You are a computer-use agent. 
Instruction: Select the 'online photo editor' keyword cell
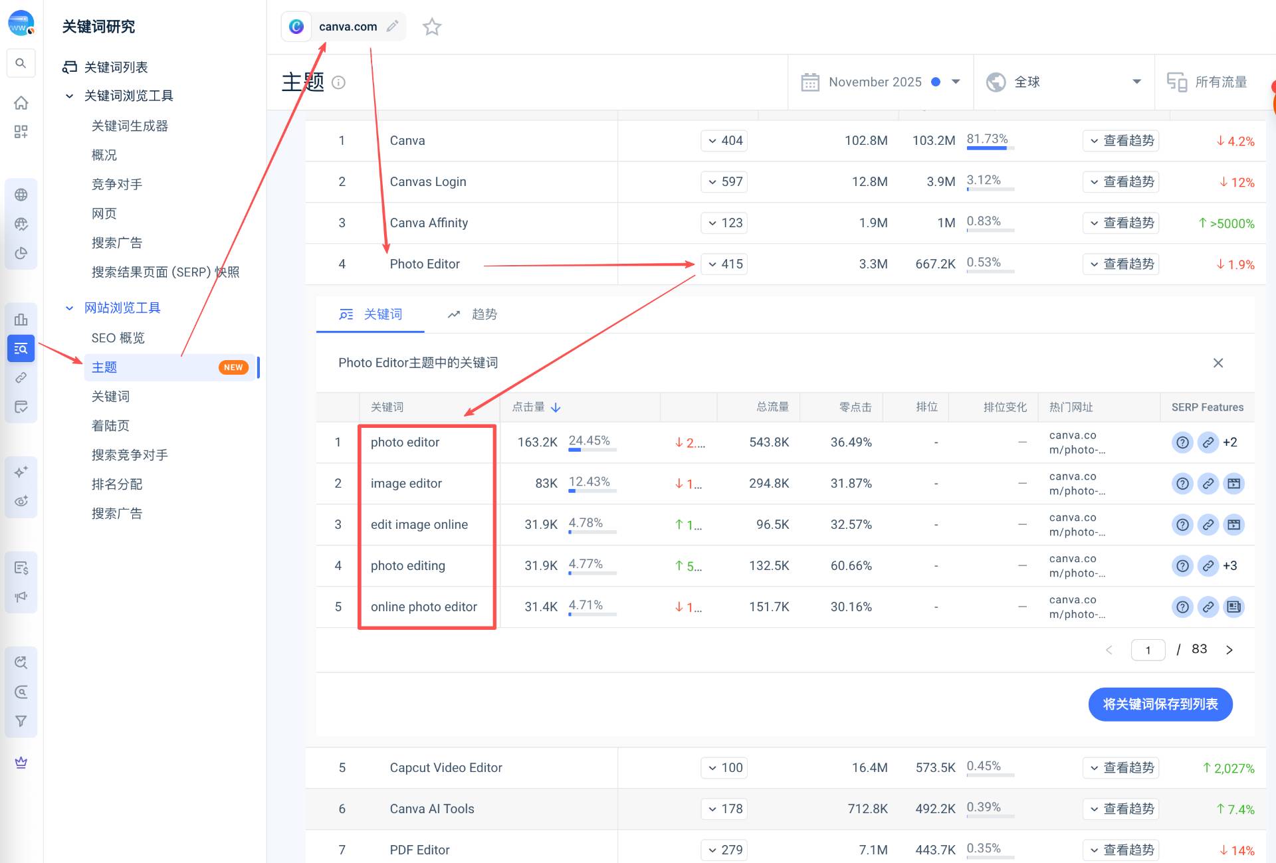tap(424, 607)
